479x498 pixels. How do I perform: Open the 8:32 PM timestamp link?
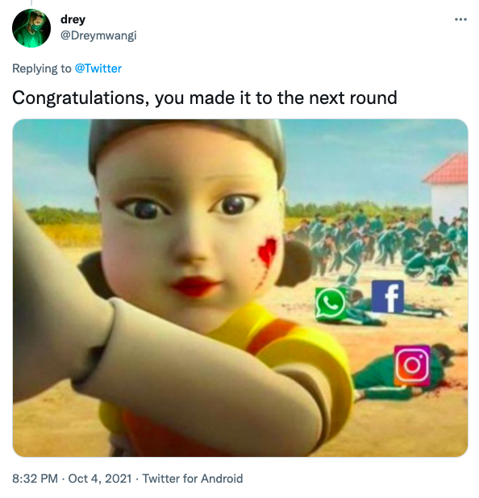pyautogui.click(x=35, y=479)
